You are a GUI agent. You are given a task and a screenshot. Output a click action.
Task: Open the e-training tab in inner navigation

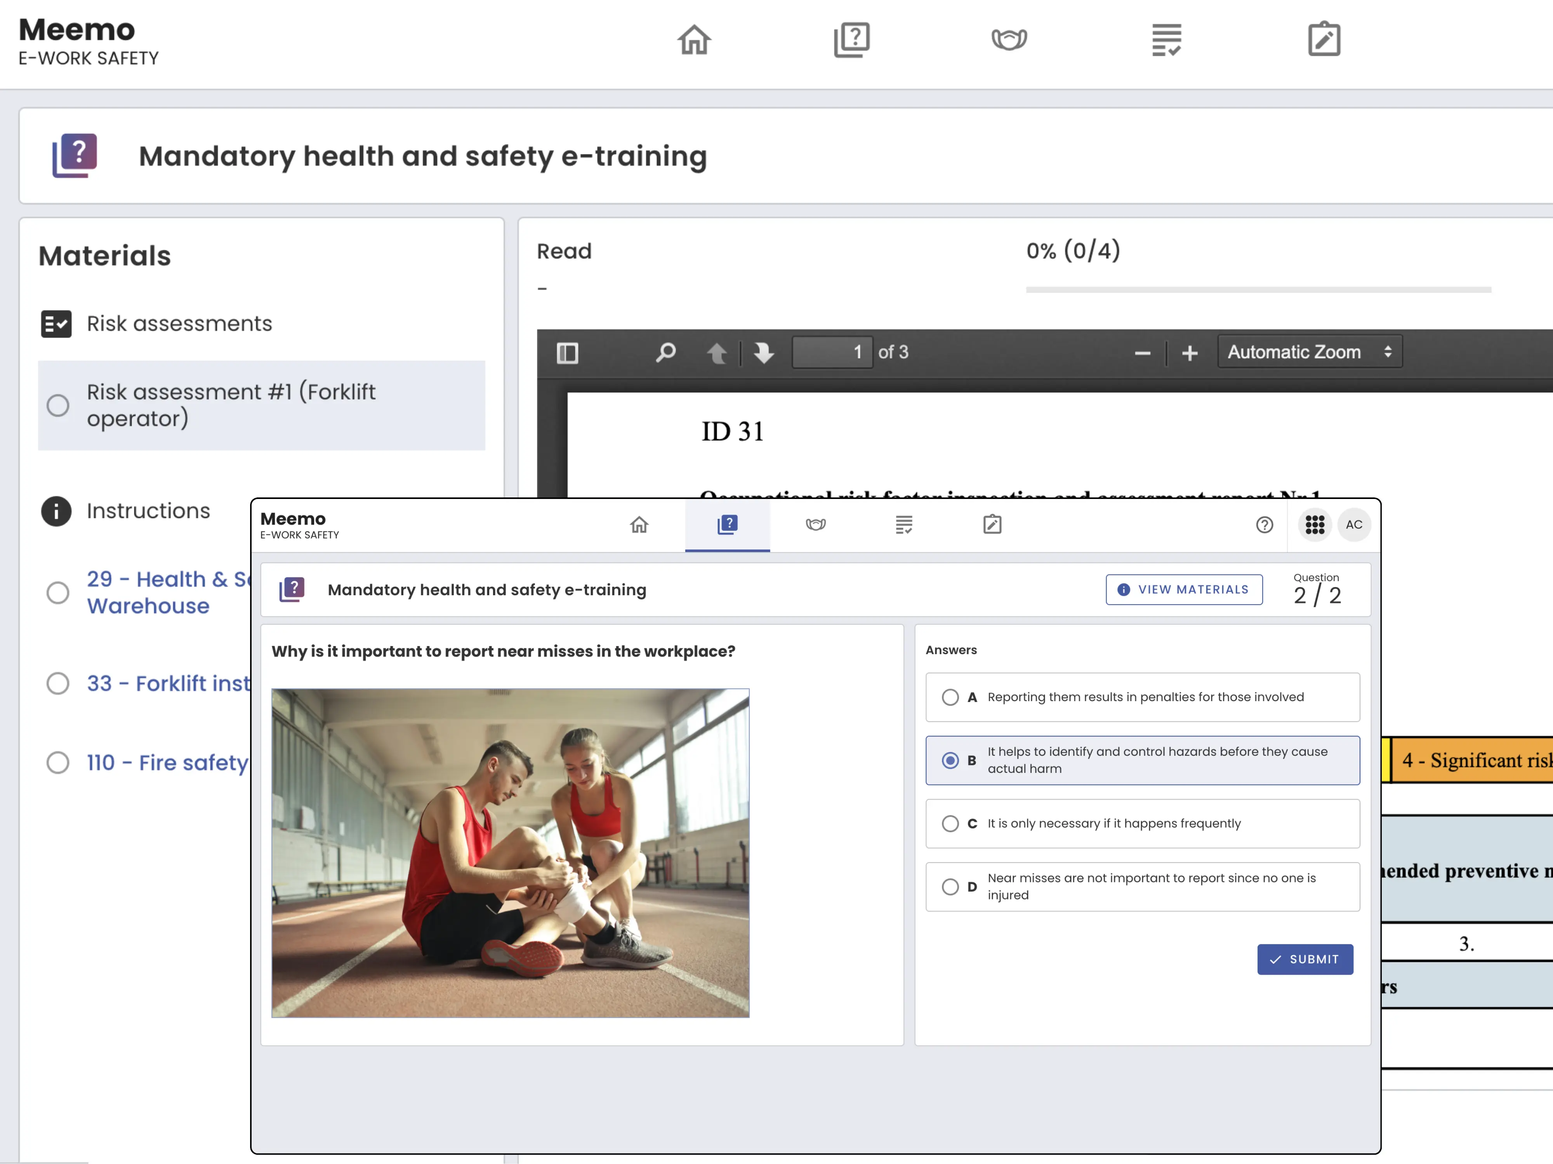tap(727, 525)
